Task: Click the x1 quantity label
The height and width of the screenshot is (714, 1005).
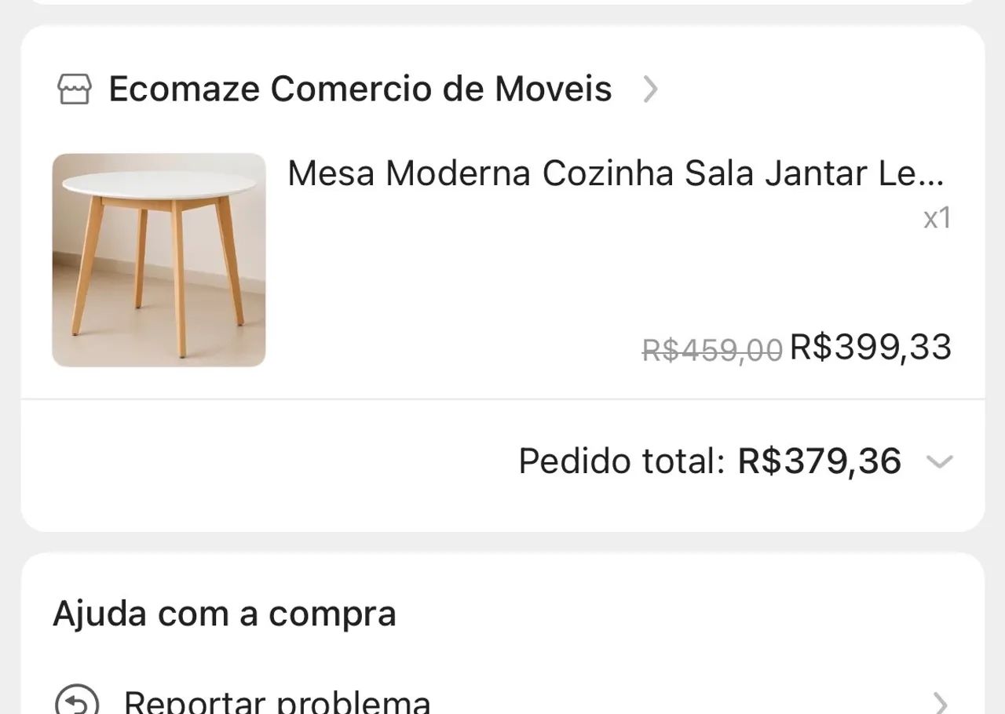Action: click(937, 217)
